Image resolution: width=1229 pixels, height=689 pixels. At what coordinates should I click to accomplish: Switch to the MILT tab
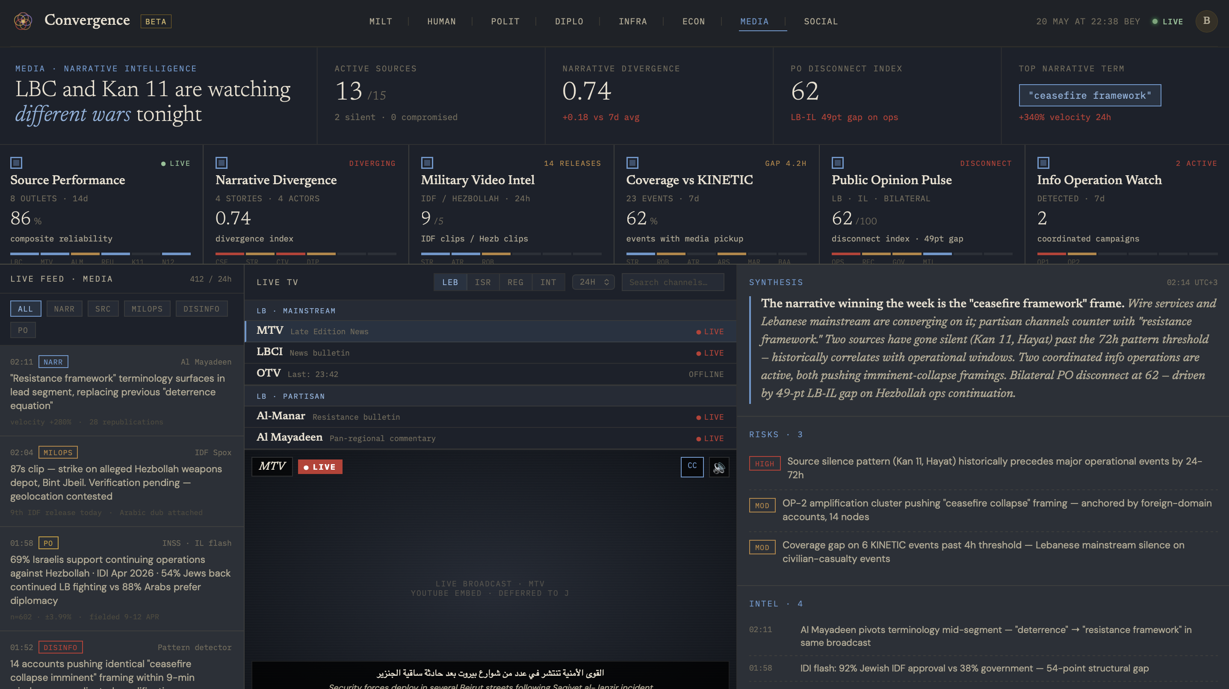point(380,21)
